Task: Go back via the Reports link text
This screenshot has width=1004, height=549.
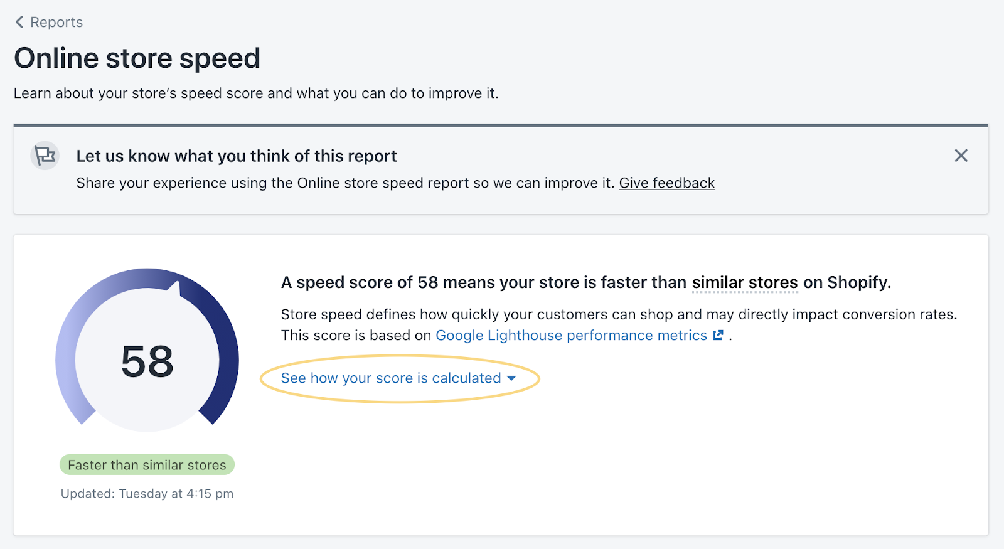Action: [56, 23]
